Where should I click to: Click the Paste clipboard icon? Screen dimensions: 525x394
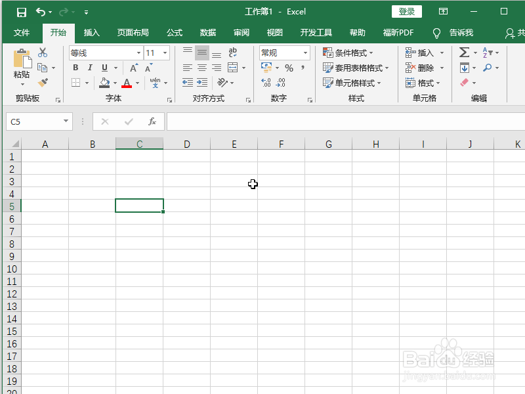click(22, 58)
